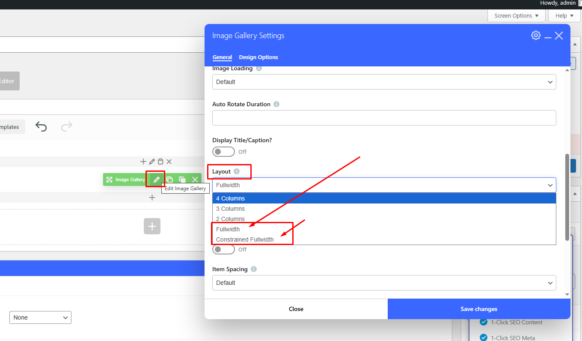582x341 pixels.
Task: Click the large gray plus square to add content
Action: [x=152, y=226]
